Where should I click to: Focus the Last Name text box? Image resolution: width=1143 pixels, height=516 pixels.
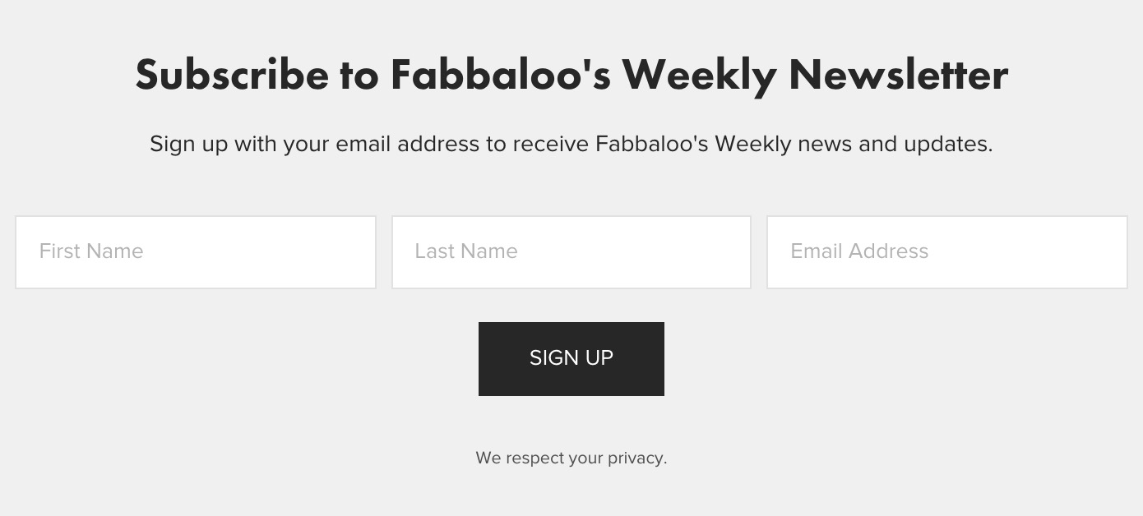[x=571, y=252]
